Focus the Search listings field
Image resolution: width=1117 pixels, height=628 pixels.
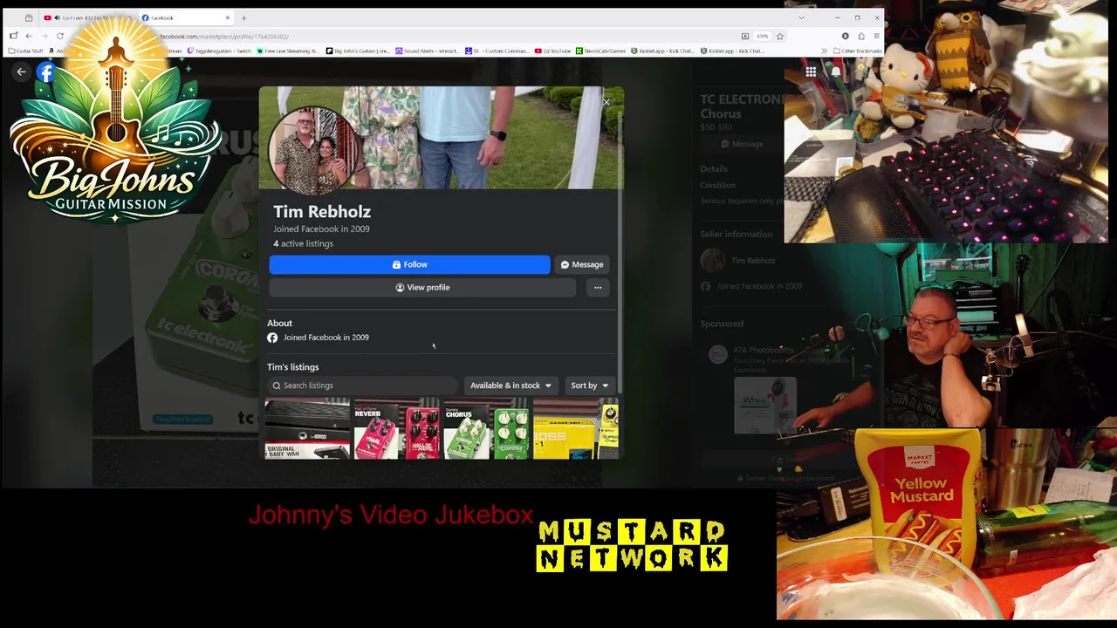pyautogui.click(x=362, y=386)
